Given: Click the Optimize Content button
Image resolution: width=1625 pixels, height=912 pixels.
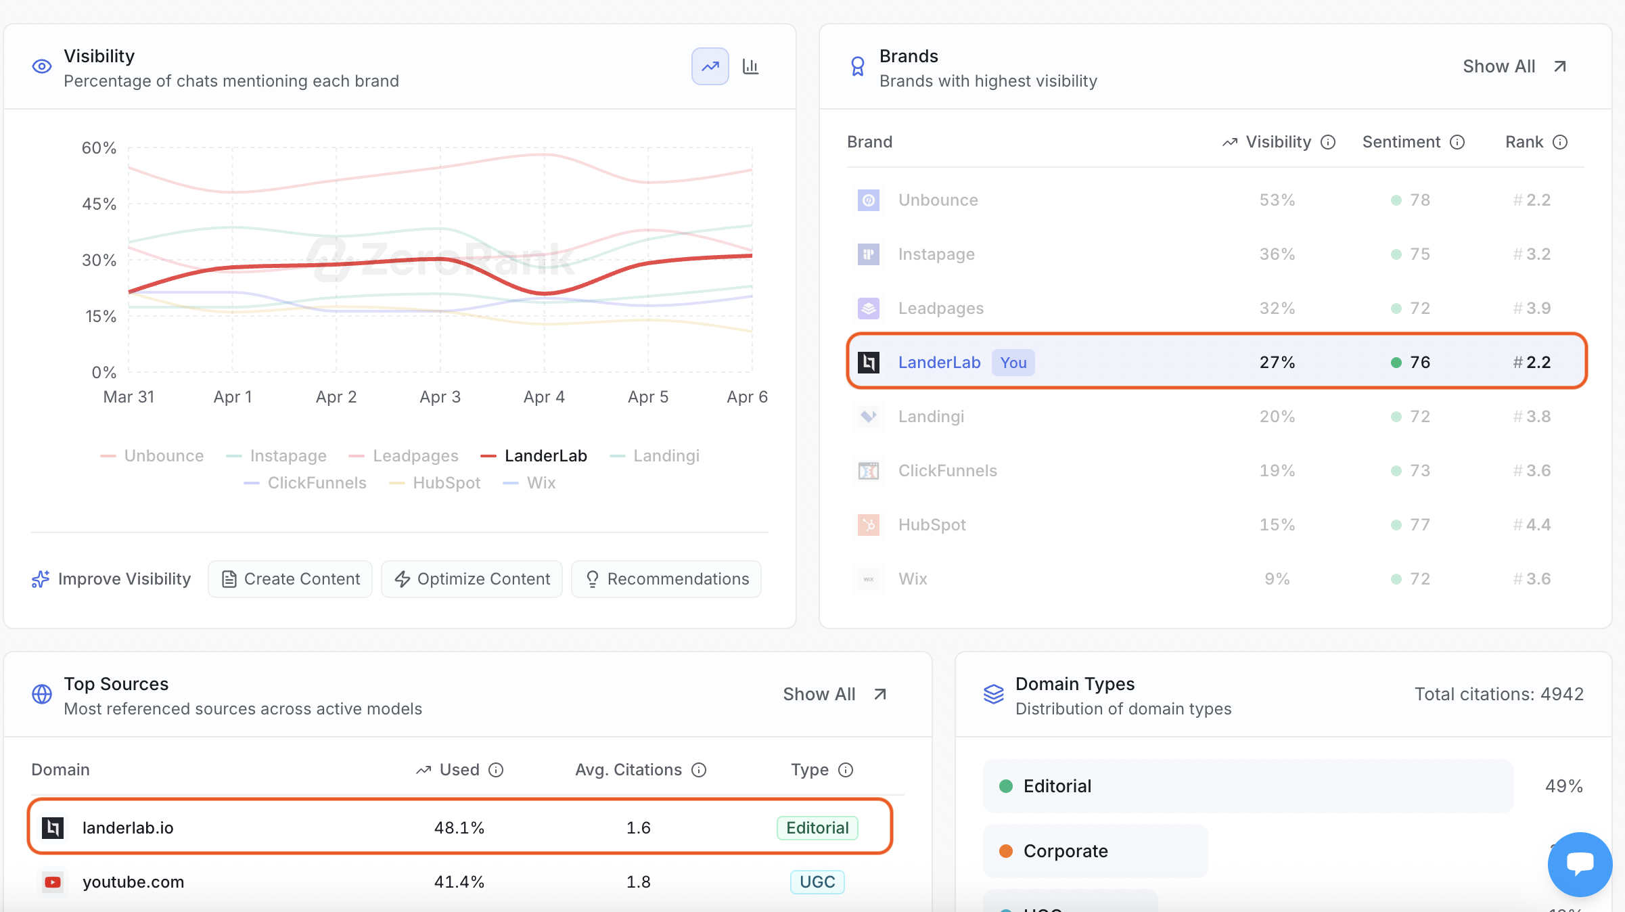Looking at the screenshot, I should [x=472, y=579].
